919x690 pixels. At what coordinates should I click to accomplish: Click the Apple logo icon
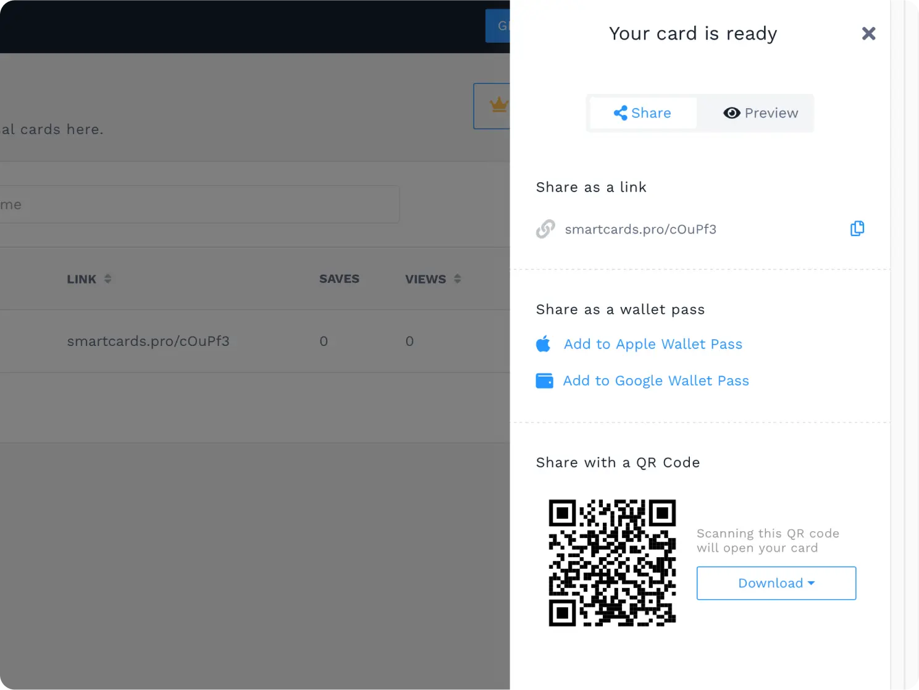(x=543, y=343)
